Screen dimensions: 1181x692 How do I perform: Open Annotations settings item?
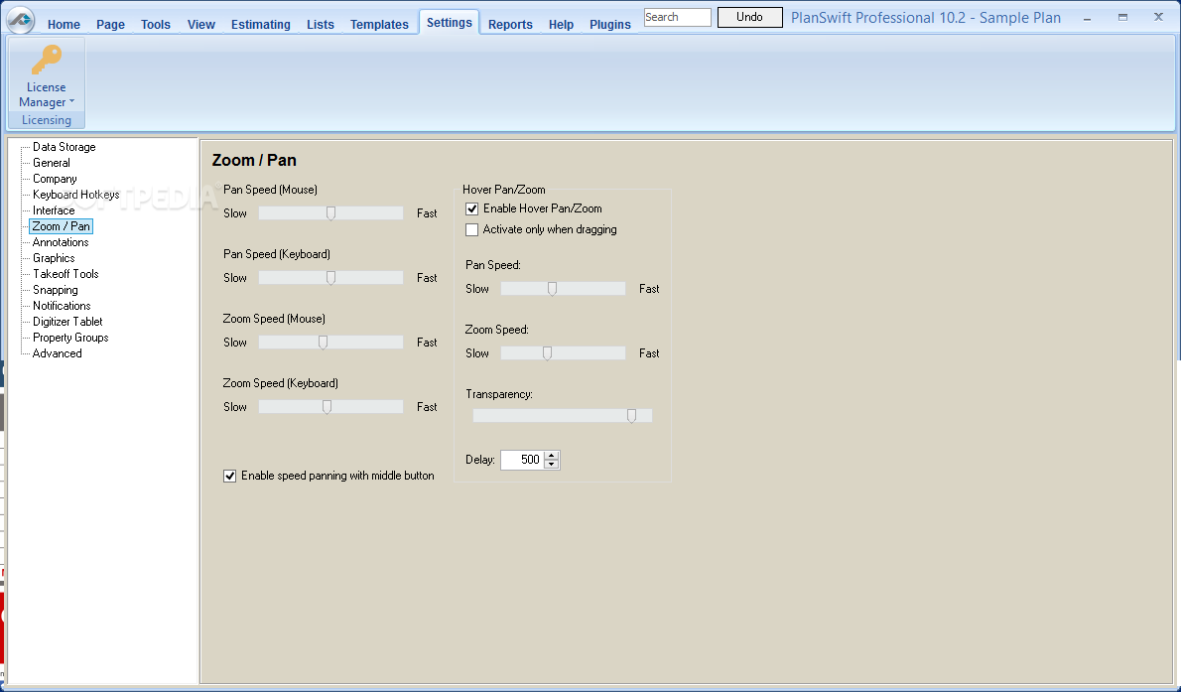click(61, 242)
